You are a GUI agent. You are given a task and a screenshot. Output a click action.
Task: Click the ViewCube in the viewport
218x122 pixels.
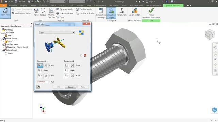[x=210, y=35]
